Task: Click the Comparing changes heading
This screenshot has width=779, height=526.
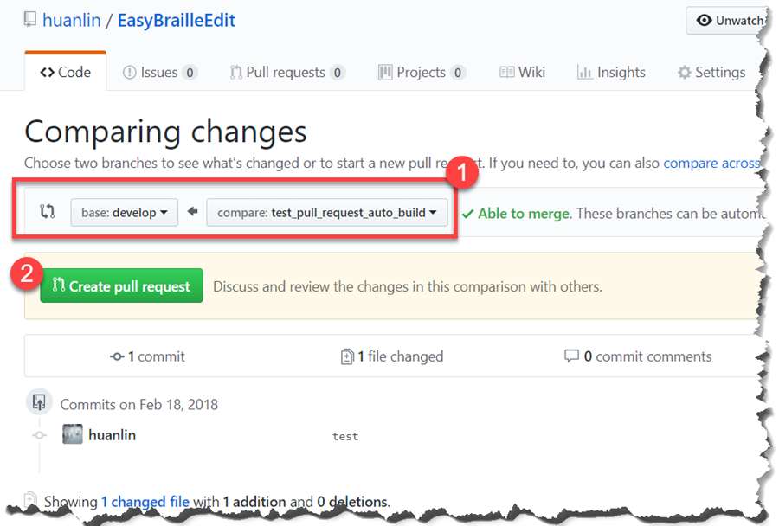Action: (166, 132)
